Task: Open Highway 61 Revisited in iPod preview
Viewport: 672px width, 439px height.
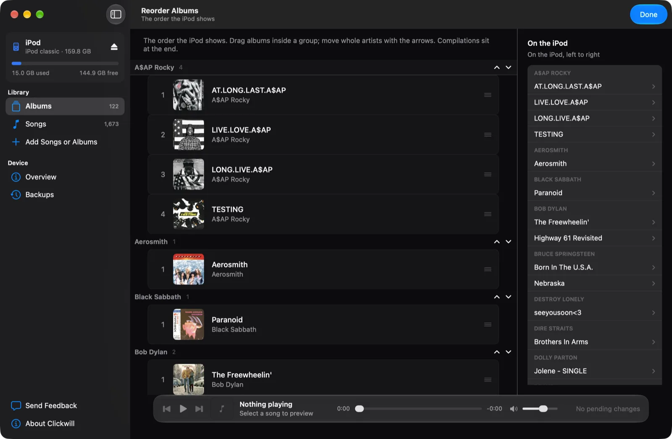Action: pyautogui.click(x=594, y=238)
